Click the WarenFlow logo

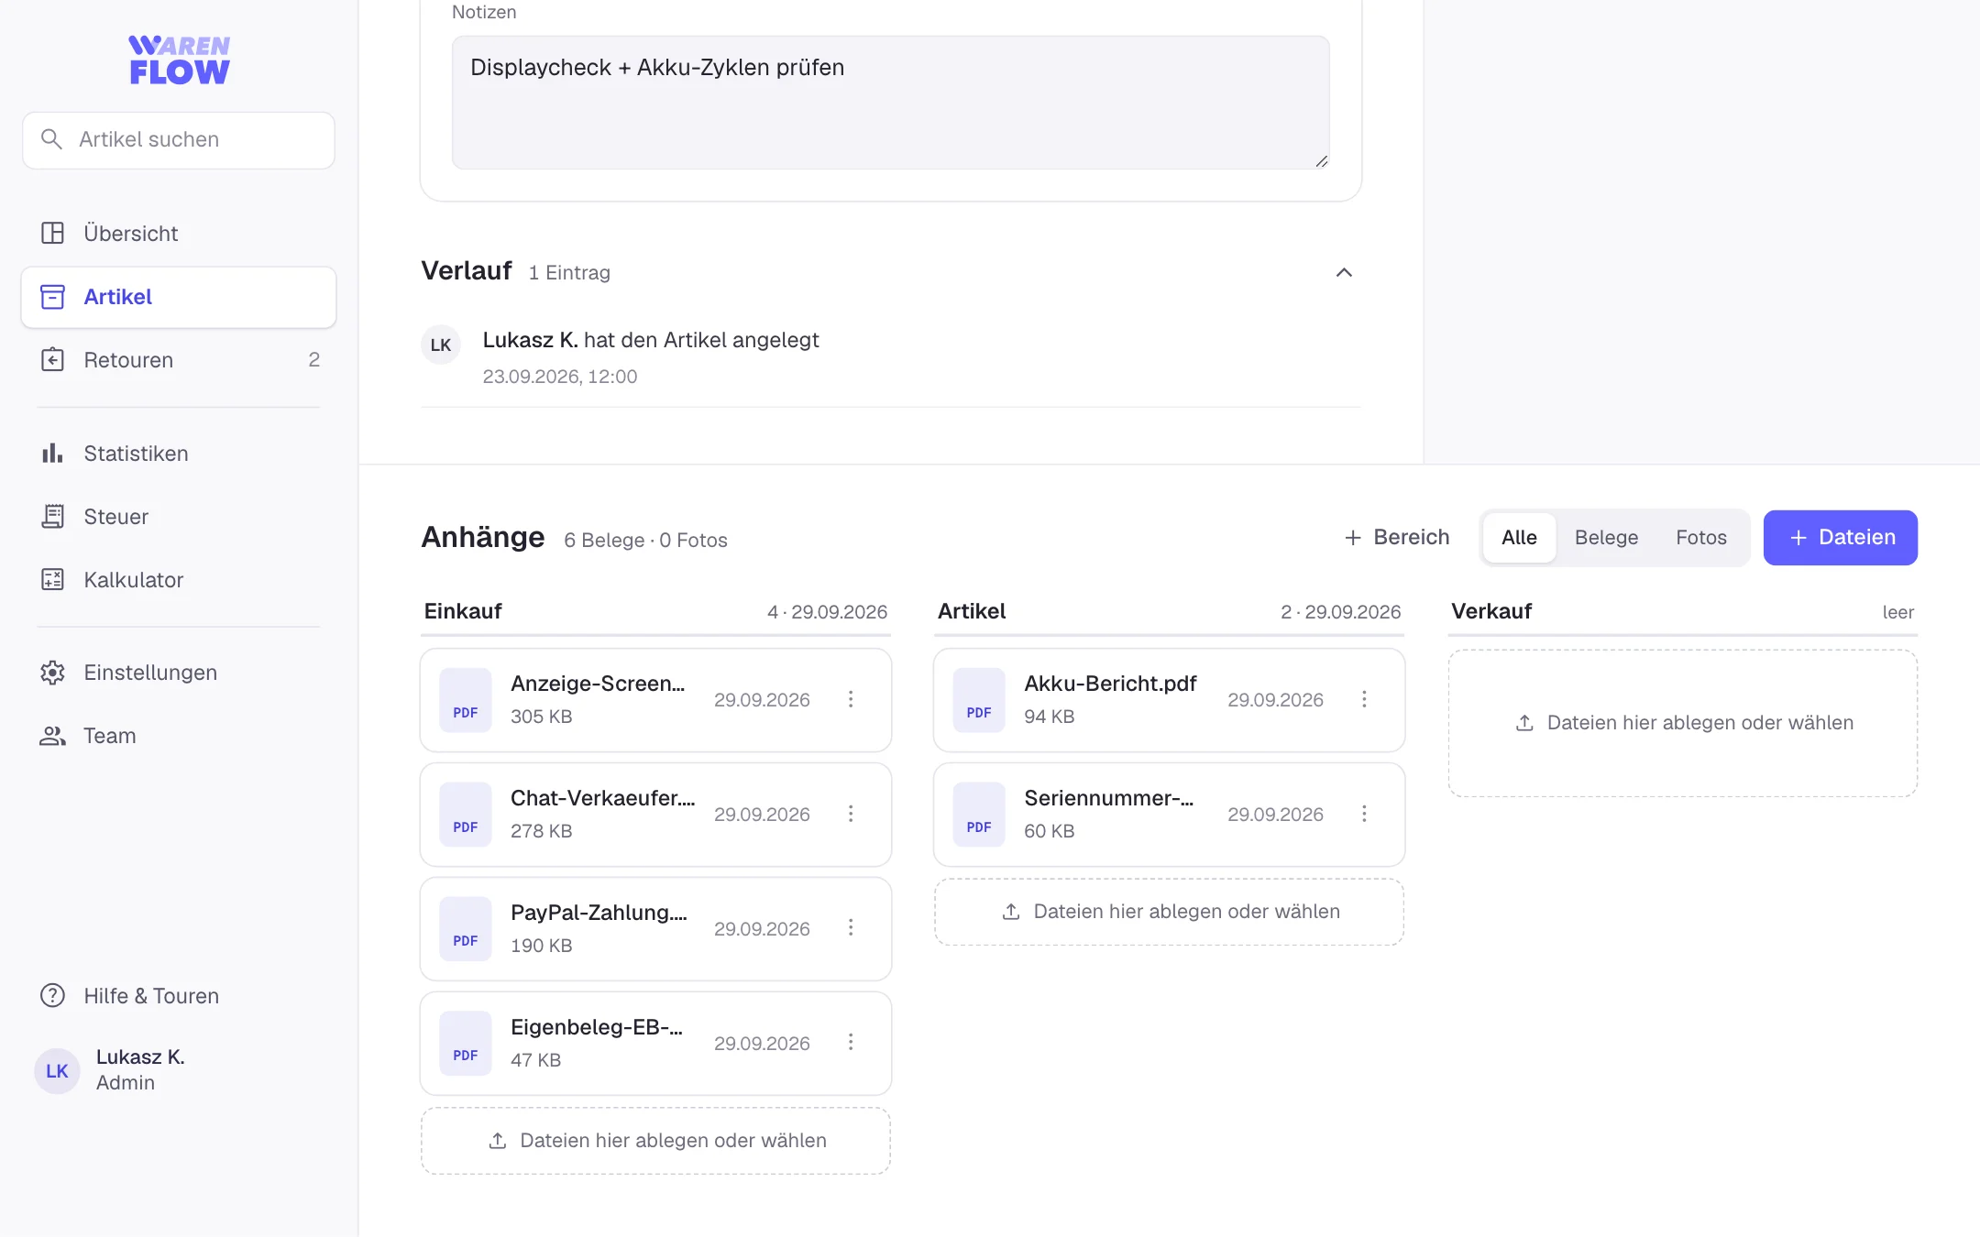tap(180, 60)
